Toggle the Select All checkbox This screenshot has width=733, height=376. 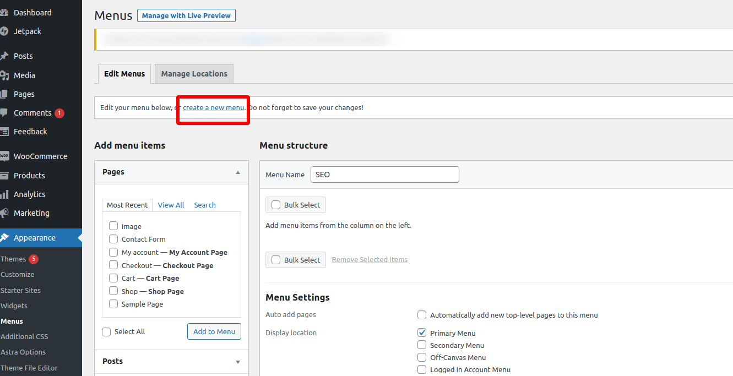tap(106, 332)
